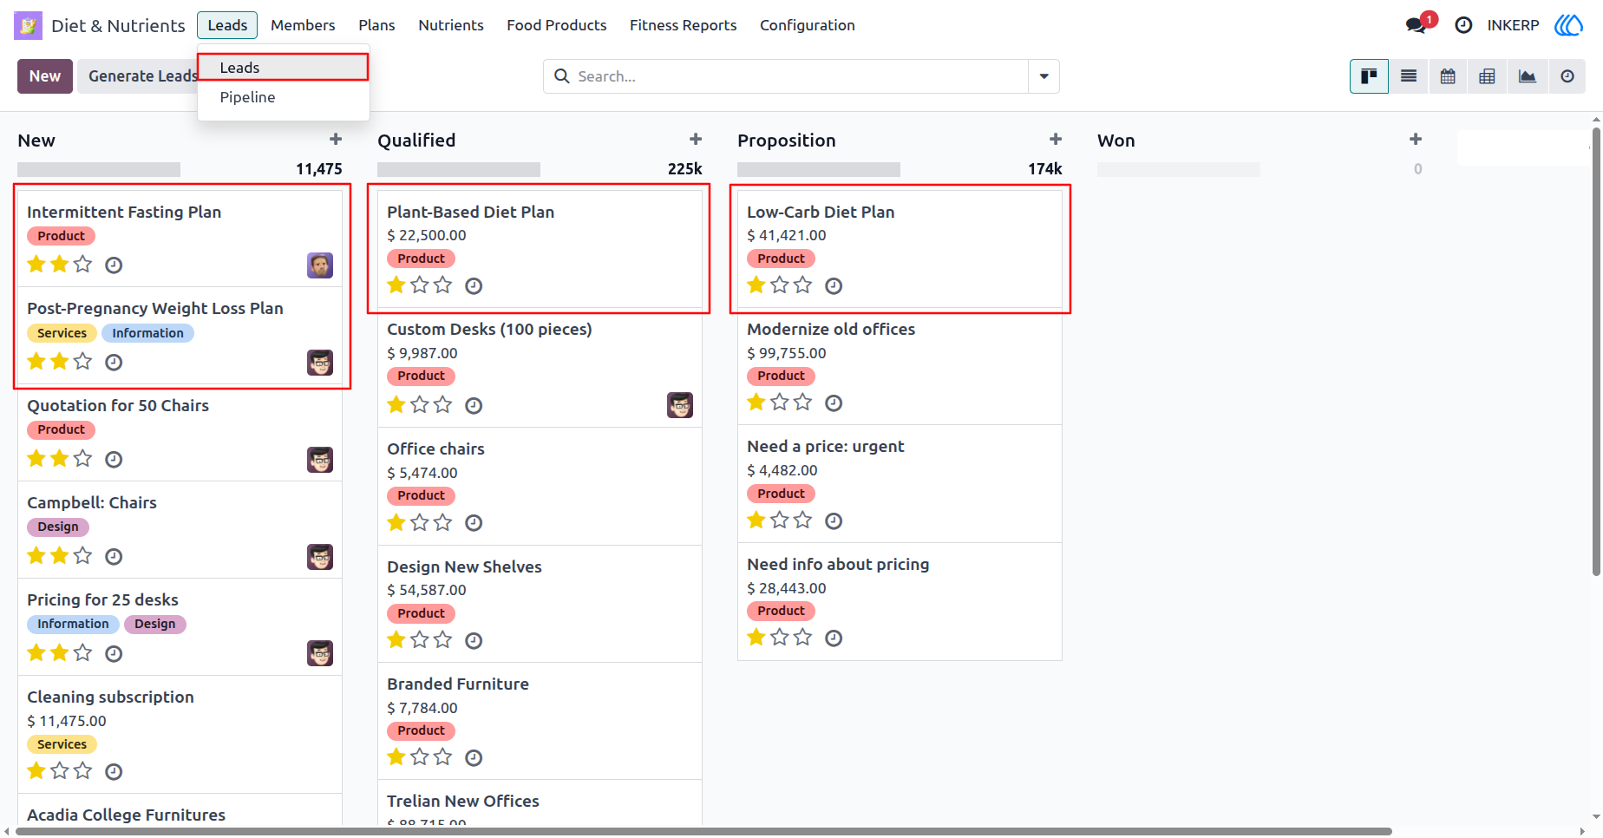Image resolution: width=1603 pixels, height=838 pixels.
Task: Quick add a card in New column
Action: tap(336, 140)
